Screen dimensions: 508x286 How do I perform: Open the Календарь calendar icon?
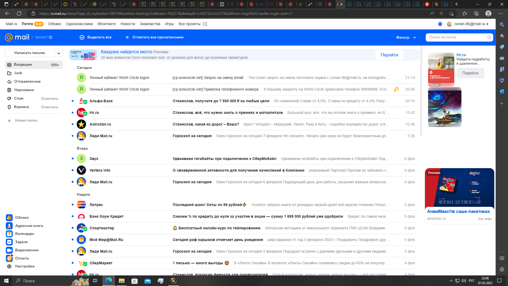pos(9,234)
